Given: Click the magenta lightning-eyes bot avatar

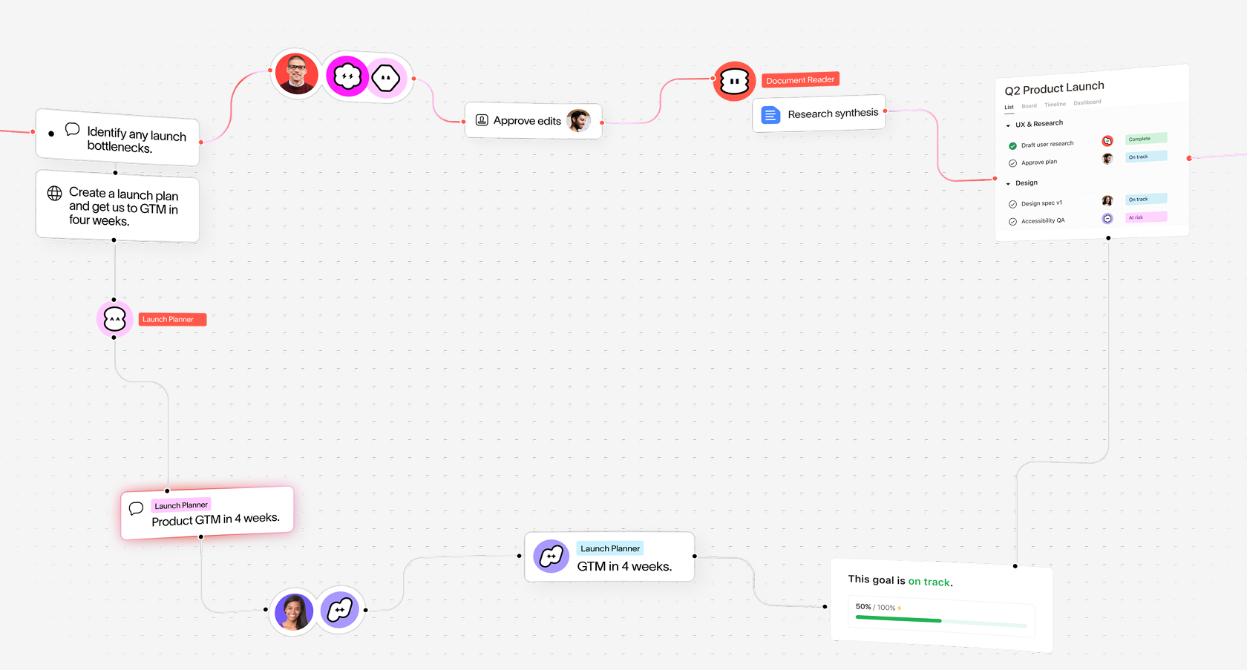Looking at the screenshot, I should coord(347,76).
